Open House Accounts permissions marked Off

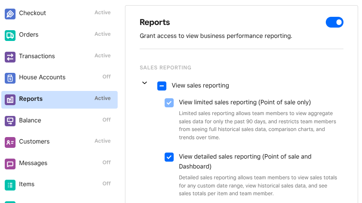tap(42, 77)
